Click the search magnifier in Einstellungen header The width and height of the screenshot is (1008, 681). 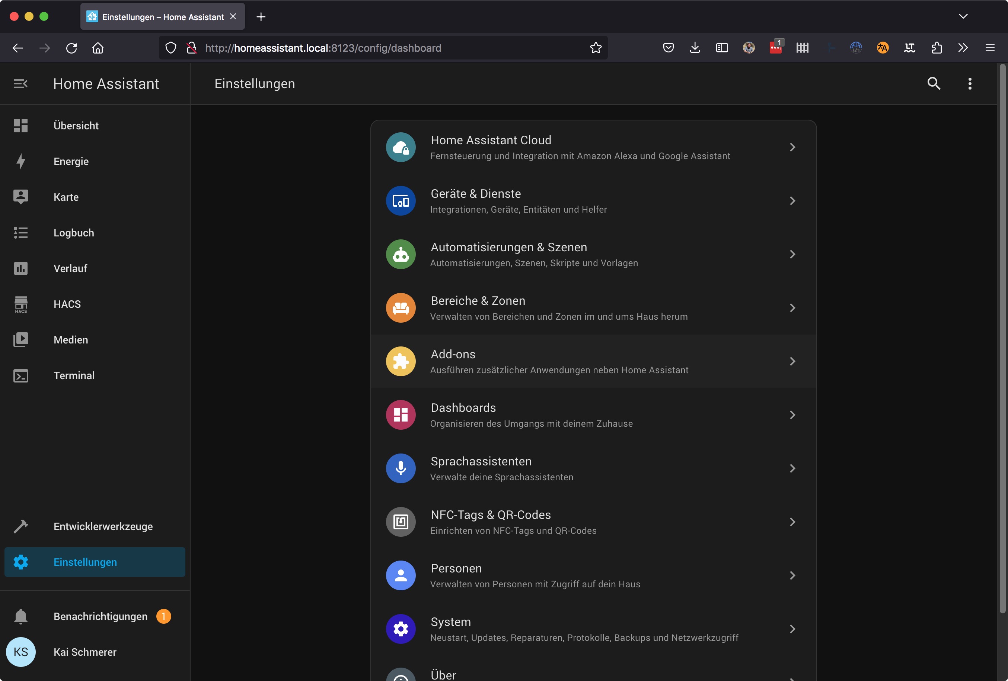pos(934,83)
